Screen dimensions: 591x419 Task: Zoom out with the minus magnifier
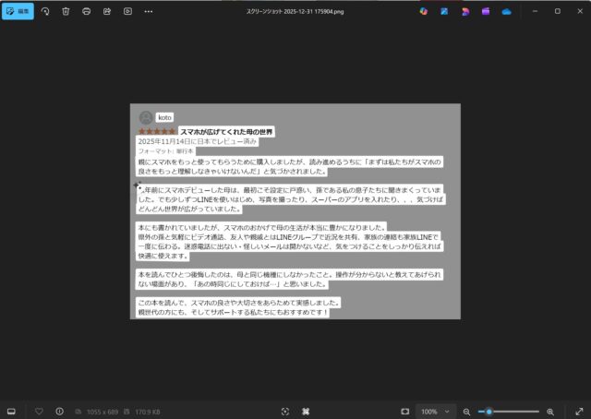coord(466,411)
